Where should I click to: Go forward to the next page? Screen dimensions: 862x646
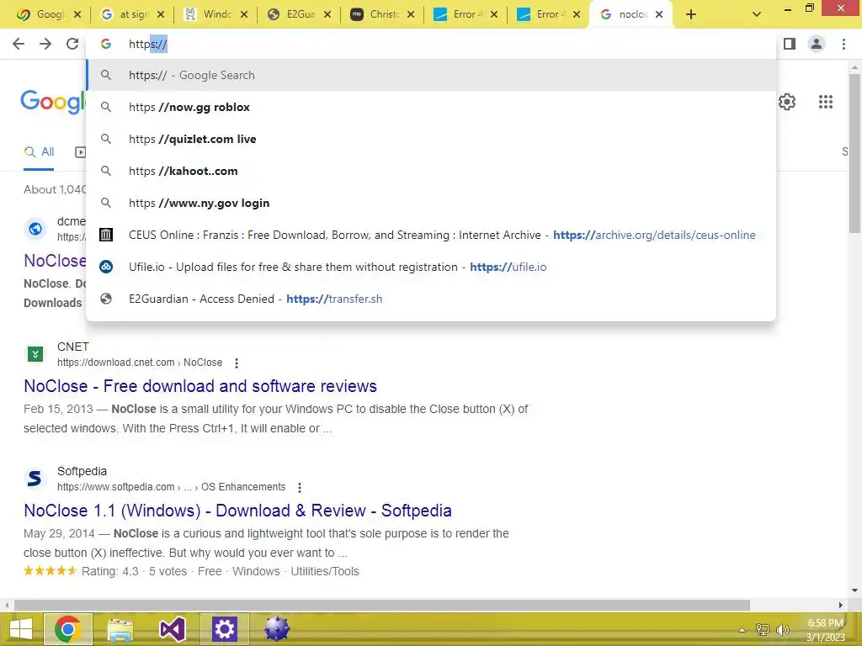45,44
